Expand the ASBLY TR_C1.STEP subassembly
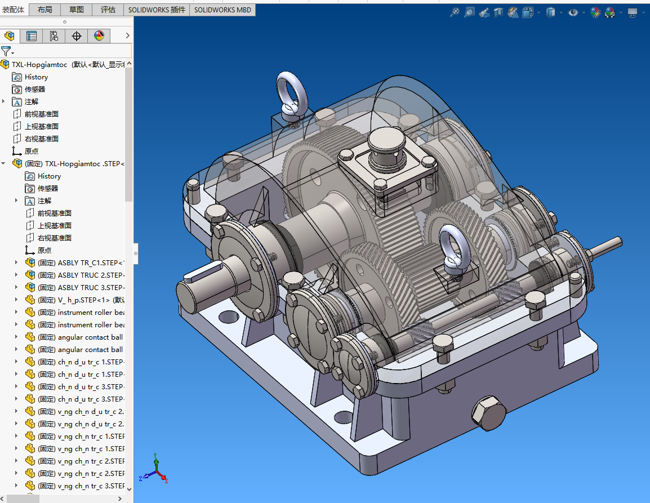The width and height of the screenshot is (650, 503). [x=16, y=263]
